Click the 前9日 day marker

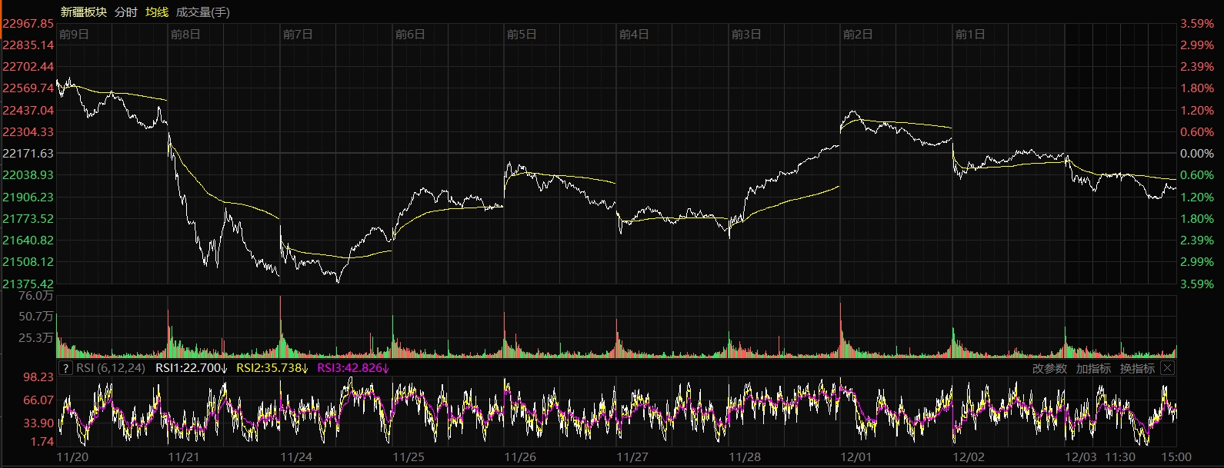pos(74,35)
